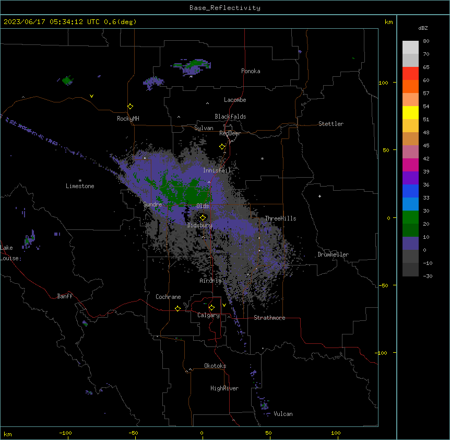Select the light gray 80-70 dBZ swatch
The image size is (450, 440).
[x=410, y=48]
